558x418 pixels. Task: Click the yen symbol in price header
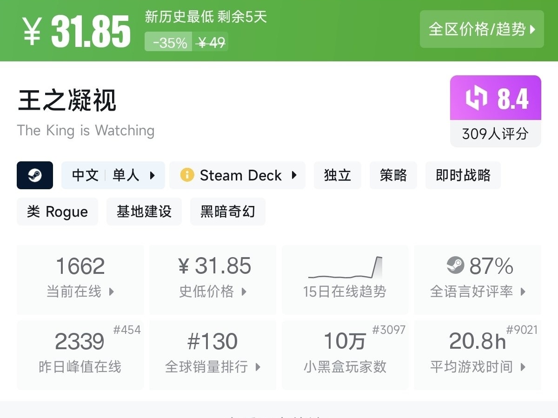32,31
